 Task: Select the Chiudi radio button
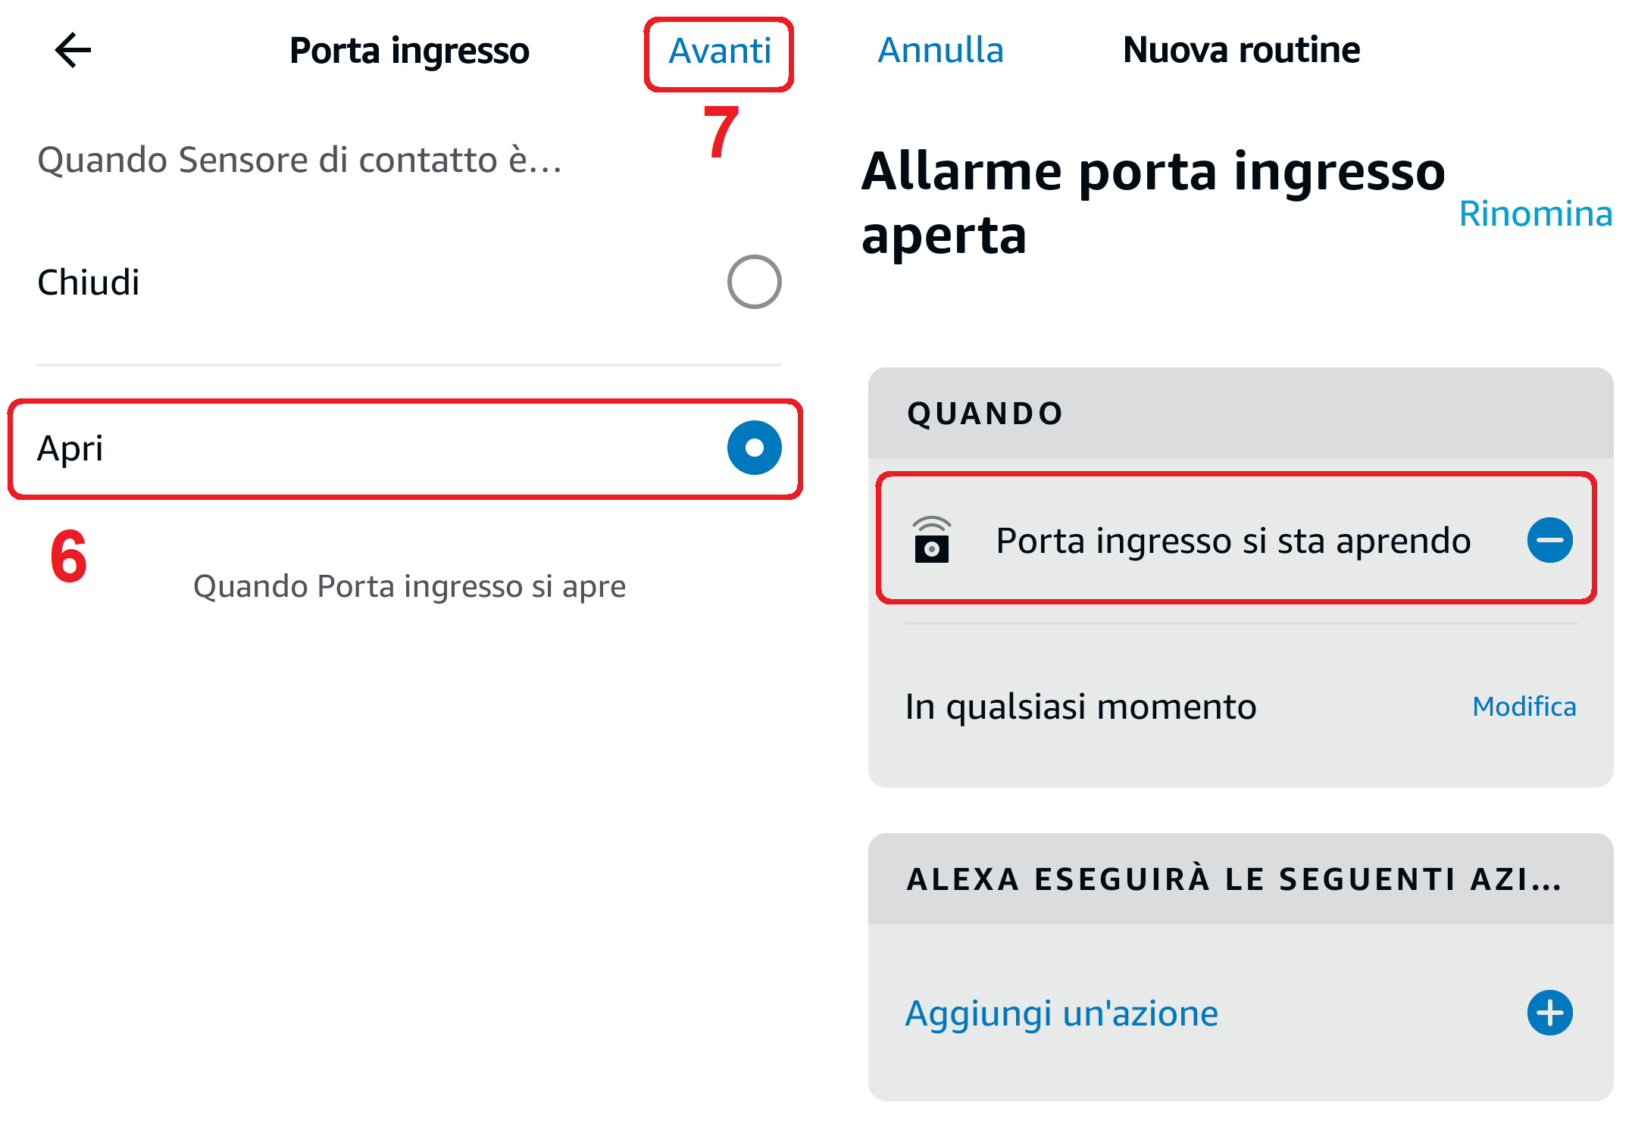tap(754, 282)
